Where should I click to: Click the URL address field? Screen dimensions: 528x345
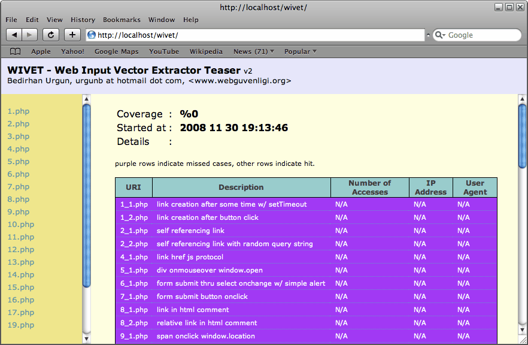tap(257, 35)
